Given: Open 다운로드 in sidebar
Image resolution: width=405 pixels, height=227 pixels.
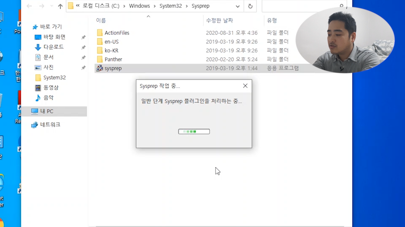Looking at the screenshot, I should [x=53, y=47].
